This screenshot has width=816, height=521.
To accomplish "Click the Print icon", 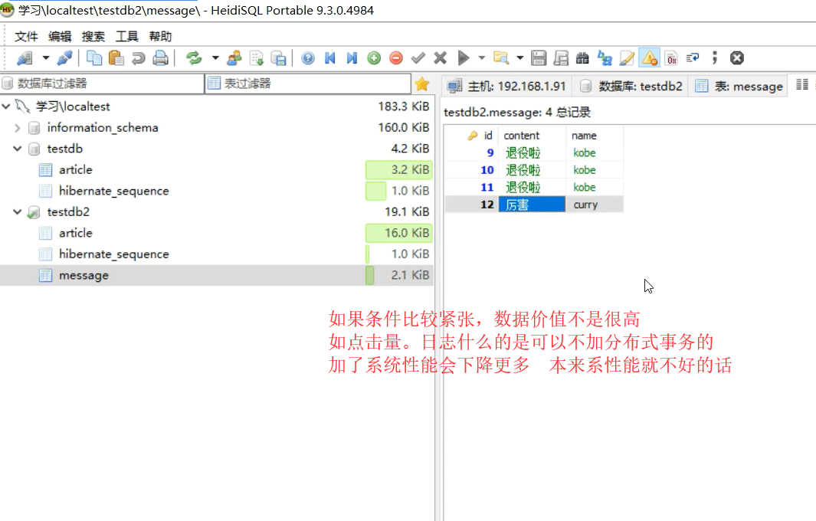I will (160, 57).
